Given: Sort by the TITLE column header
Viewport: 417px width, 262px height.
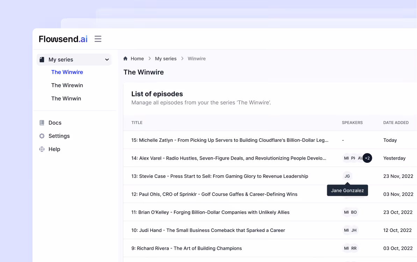Looking at the screenshot, I should pyautogui.click(x=137, y=123).
